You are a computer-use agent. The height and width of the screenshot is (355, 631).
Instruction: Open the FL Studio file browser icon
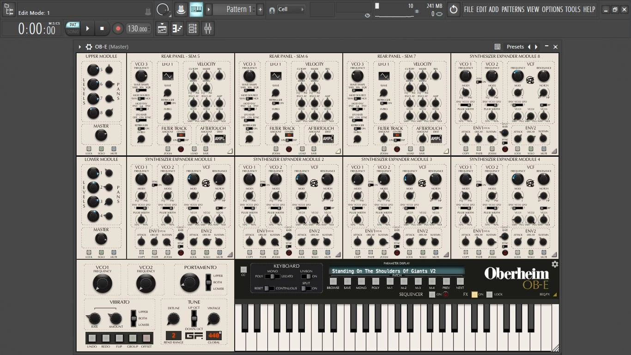[x=8, y=9]
